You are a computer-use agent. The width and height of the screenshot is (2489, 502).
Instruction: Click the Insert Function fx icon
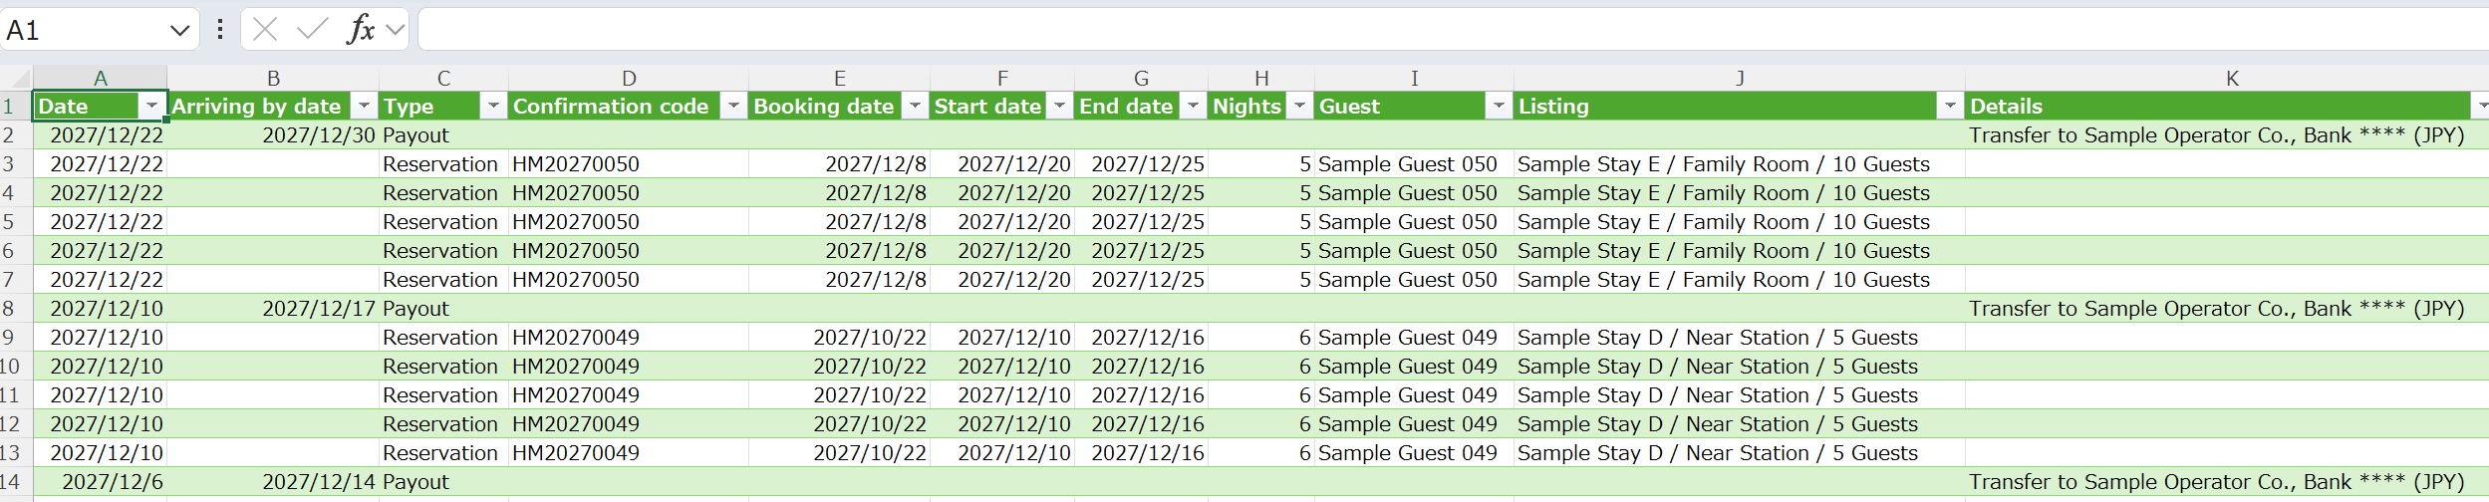361,29
